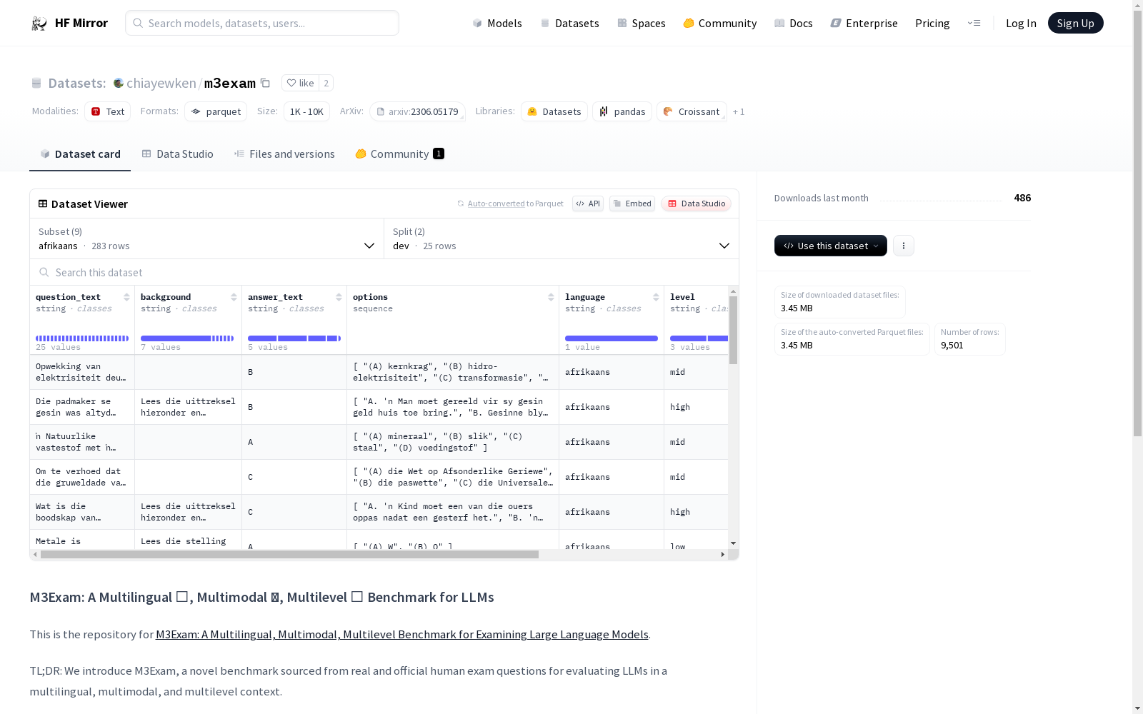1143x714 pixels.
Task: Open the more navigation menu icon
Action: tap(974, 23)
